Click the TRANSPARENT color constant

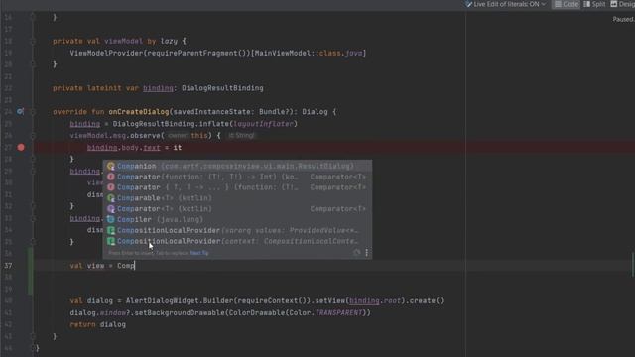[x=339, y=313]
